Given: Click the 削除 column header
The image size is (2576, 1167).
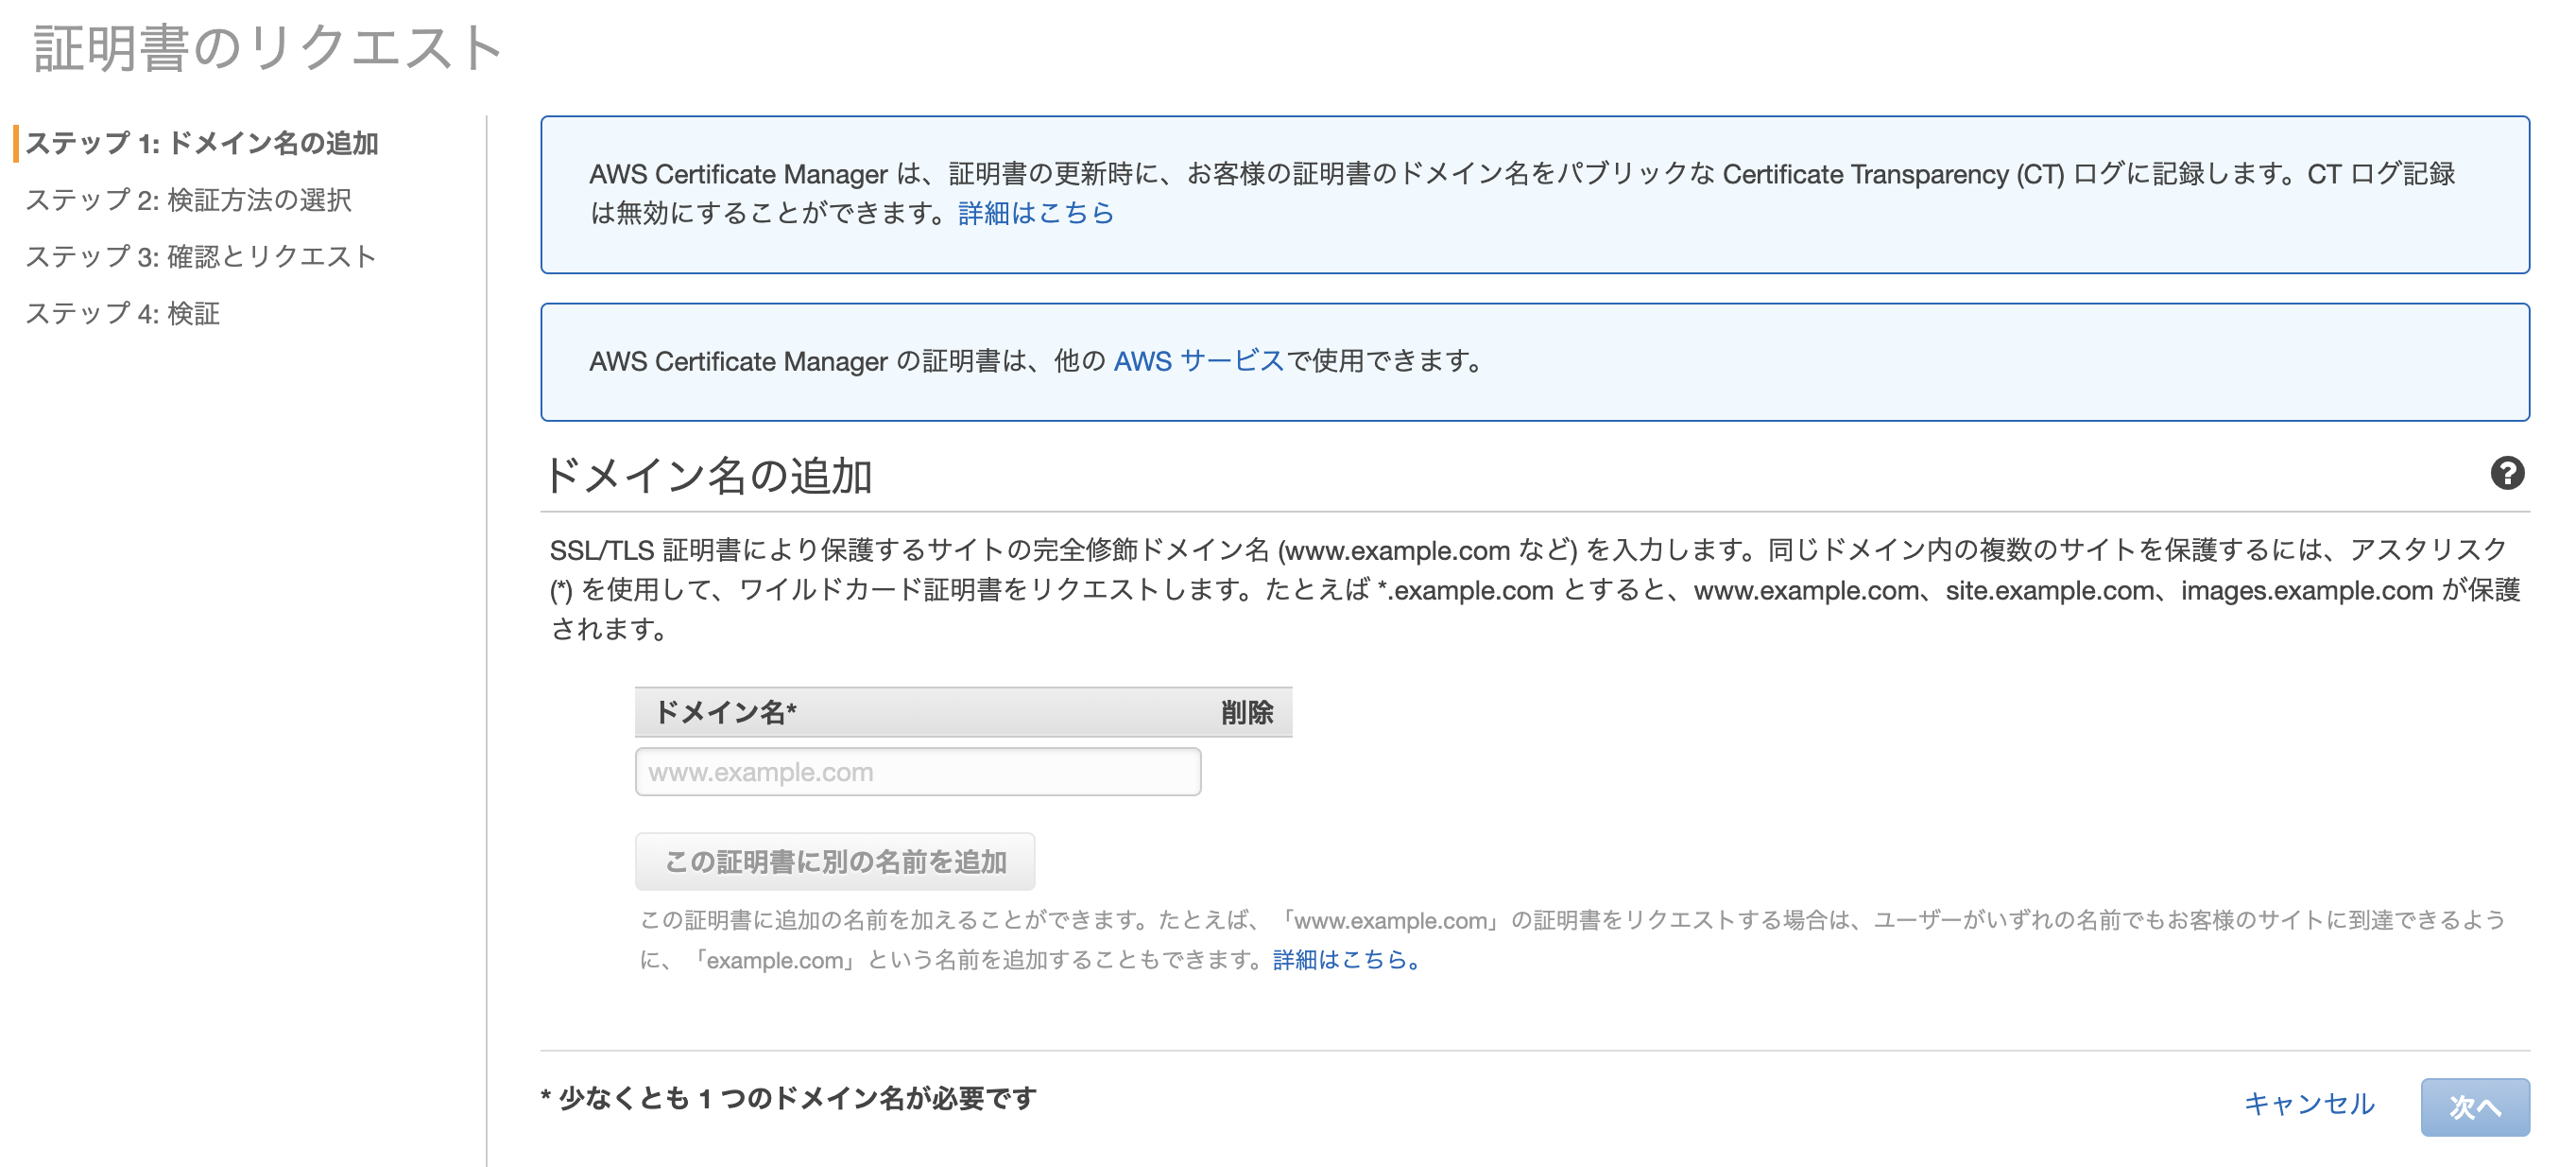Looking at the screenshot, I should point(1246,713).
